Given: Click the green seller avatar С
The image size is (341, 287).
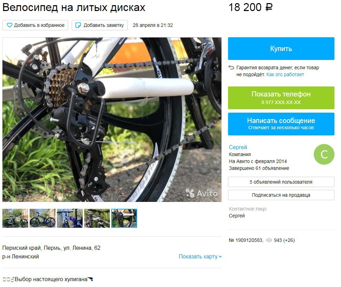Looking at the screenshot, I should (324, 154).
